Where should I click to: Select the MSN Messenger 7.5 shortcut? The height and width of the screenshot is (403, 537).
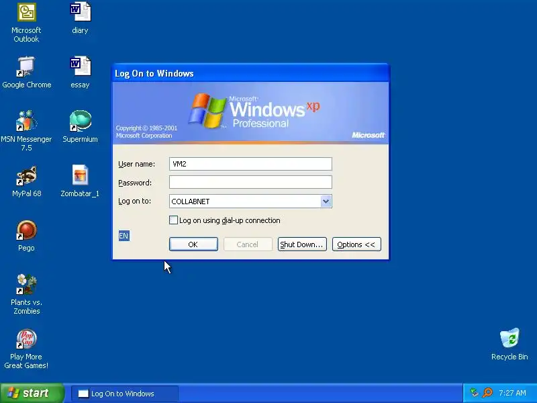pos(26,121)
